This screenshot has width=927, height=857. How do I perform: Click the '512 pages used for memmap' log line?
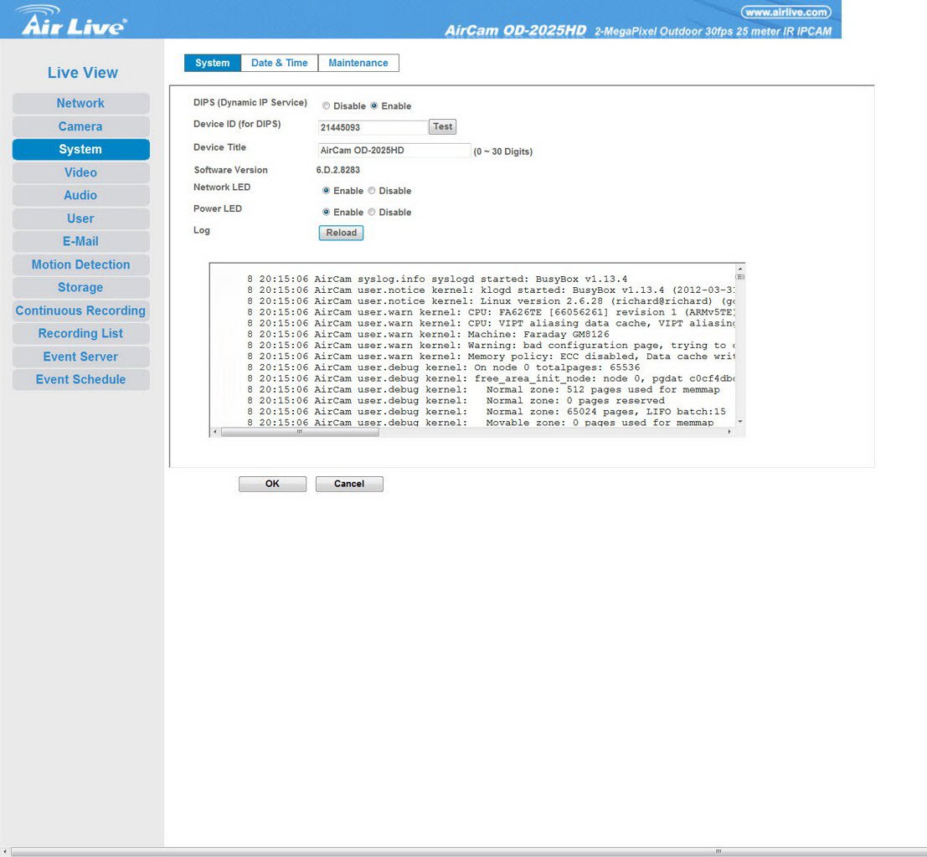(x=483, y=390)
